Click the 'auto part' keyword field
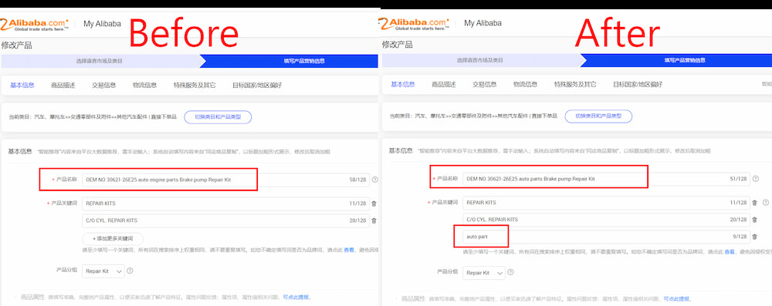Image resolution: width=772 pixels, height=306 pixels. (x=606, y=237)
